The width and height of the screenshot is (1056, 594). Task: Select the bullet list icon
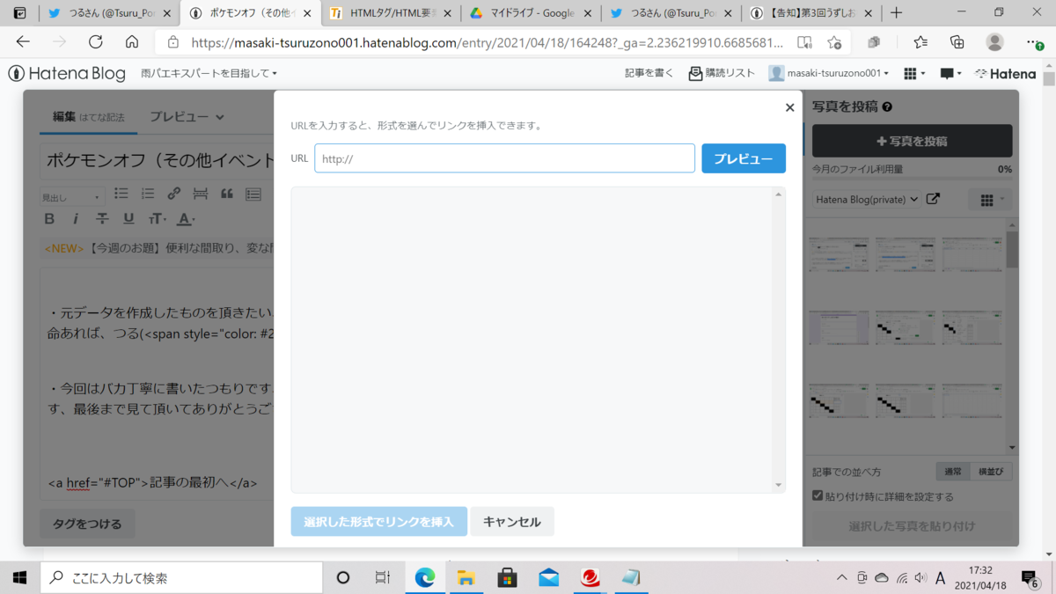[121, 194]
